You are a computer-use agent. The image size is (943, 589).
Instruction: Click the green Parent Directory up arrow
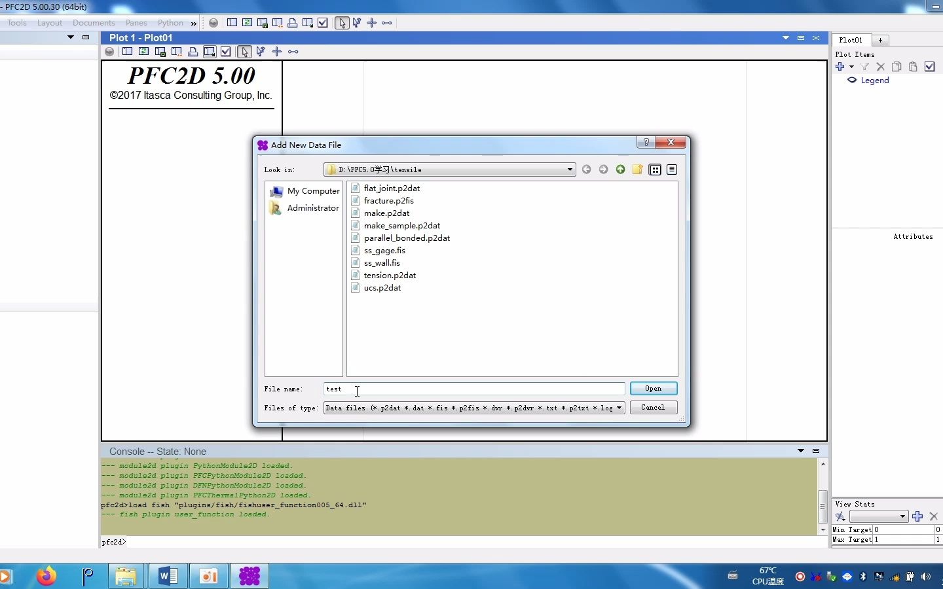pyautogui.click(x=620, y=170)
